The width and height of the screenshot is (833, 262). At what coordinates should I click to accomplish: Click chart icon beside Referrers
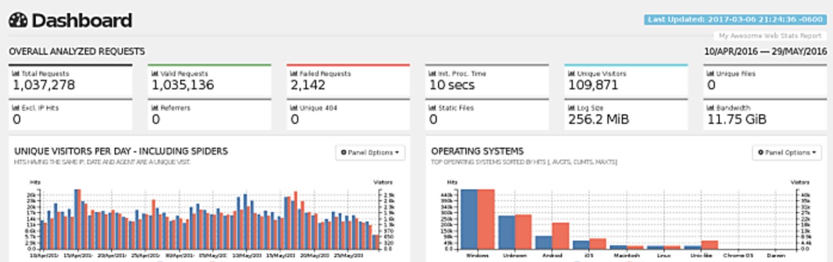(x=155, y=108)
